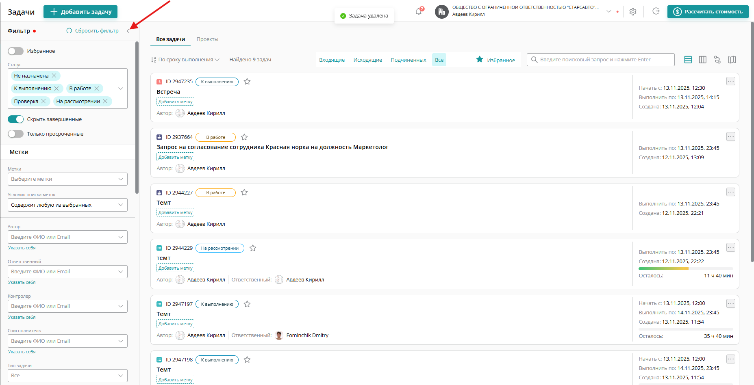Click the "Рассчитать стоимость" button

[708, 12]
